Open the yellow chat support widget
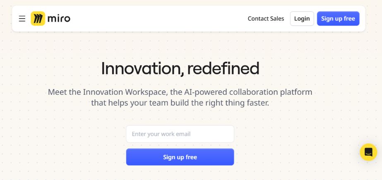The height and width of the screenshot is (180, 382). (368, 152)
